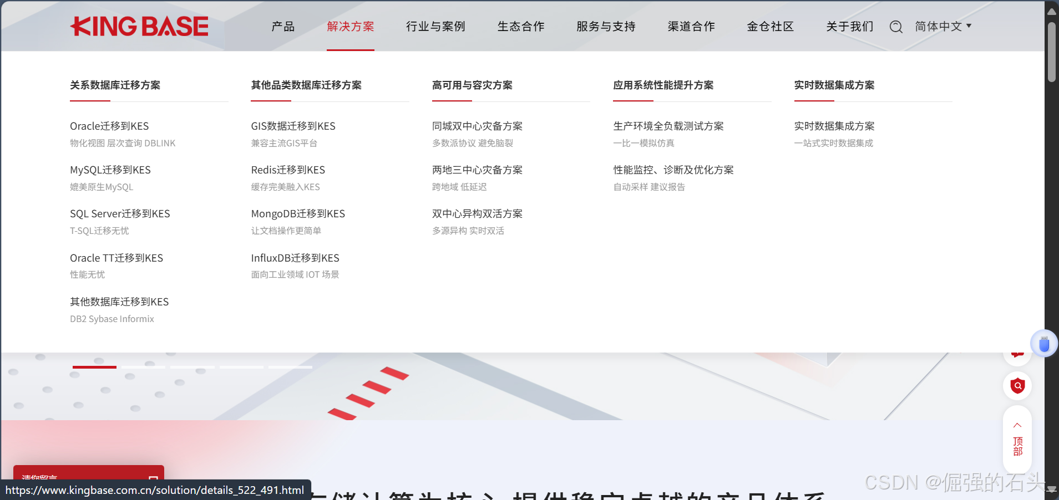Click 自动采样 建议报告 subtitle
The height and width of the screenshot is (500, 1059).
[649, 187]
